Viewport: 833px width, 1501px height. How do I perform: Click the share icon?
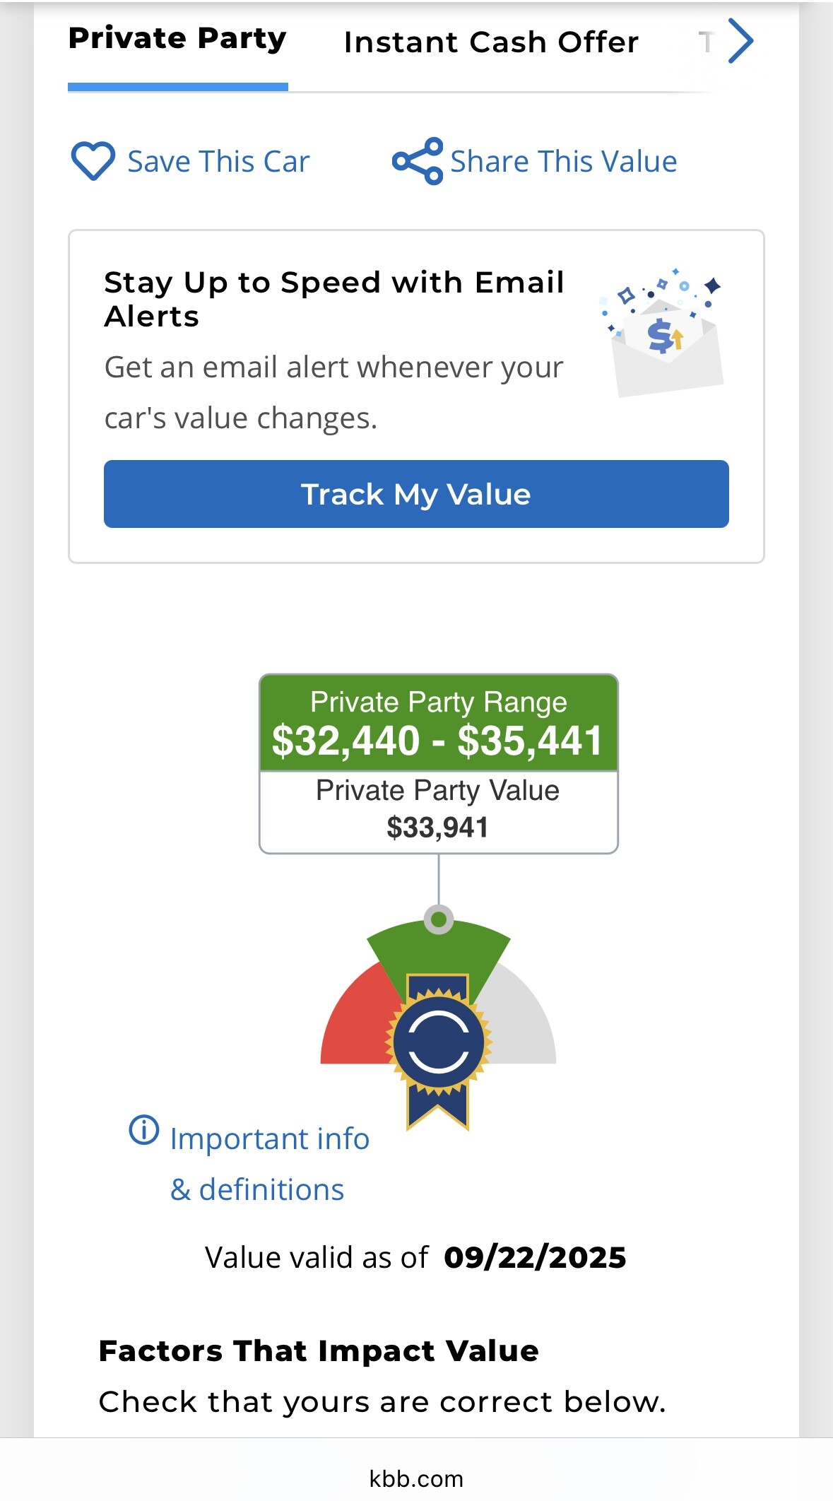tap(418, 161)
